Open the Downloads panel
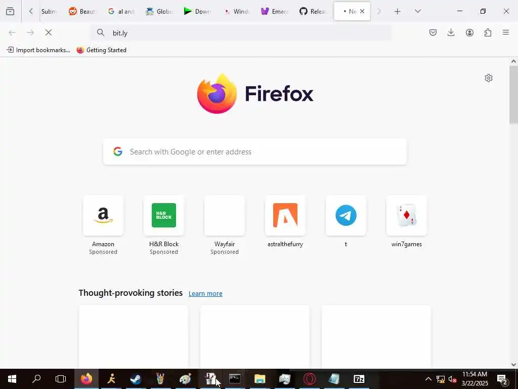 coord(451,32)
